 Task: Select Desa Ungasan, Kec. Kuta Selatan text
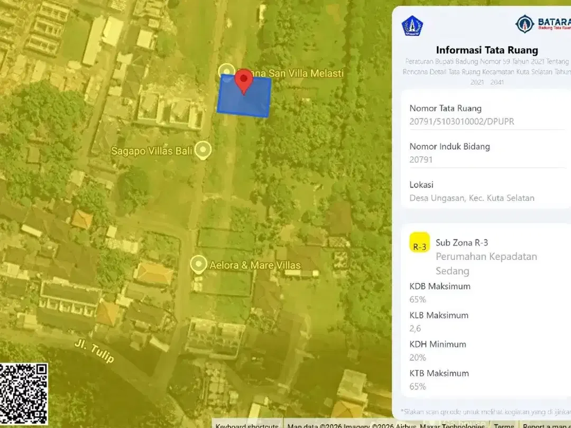tap(472, 198)
